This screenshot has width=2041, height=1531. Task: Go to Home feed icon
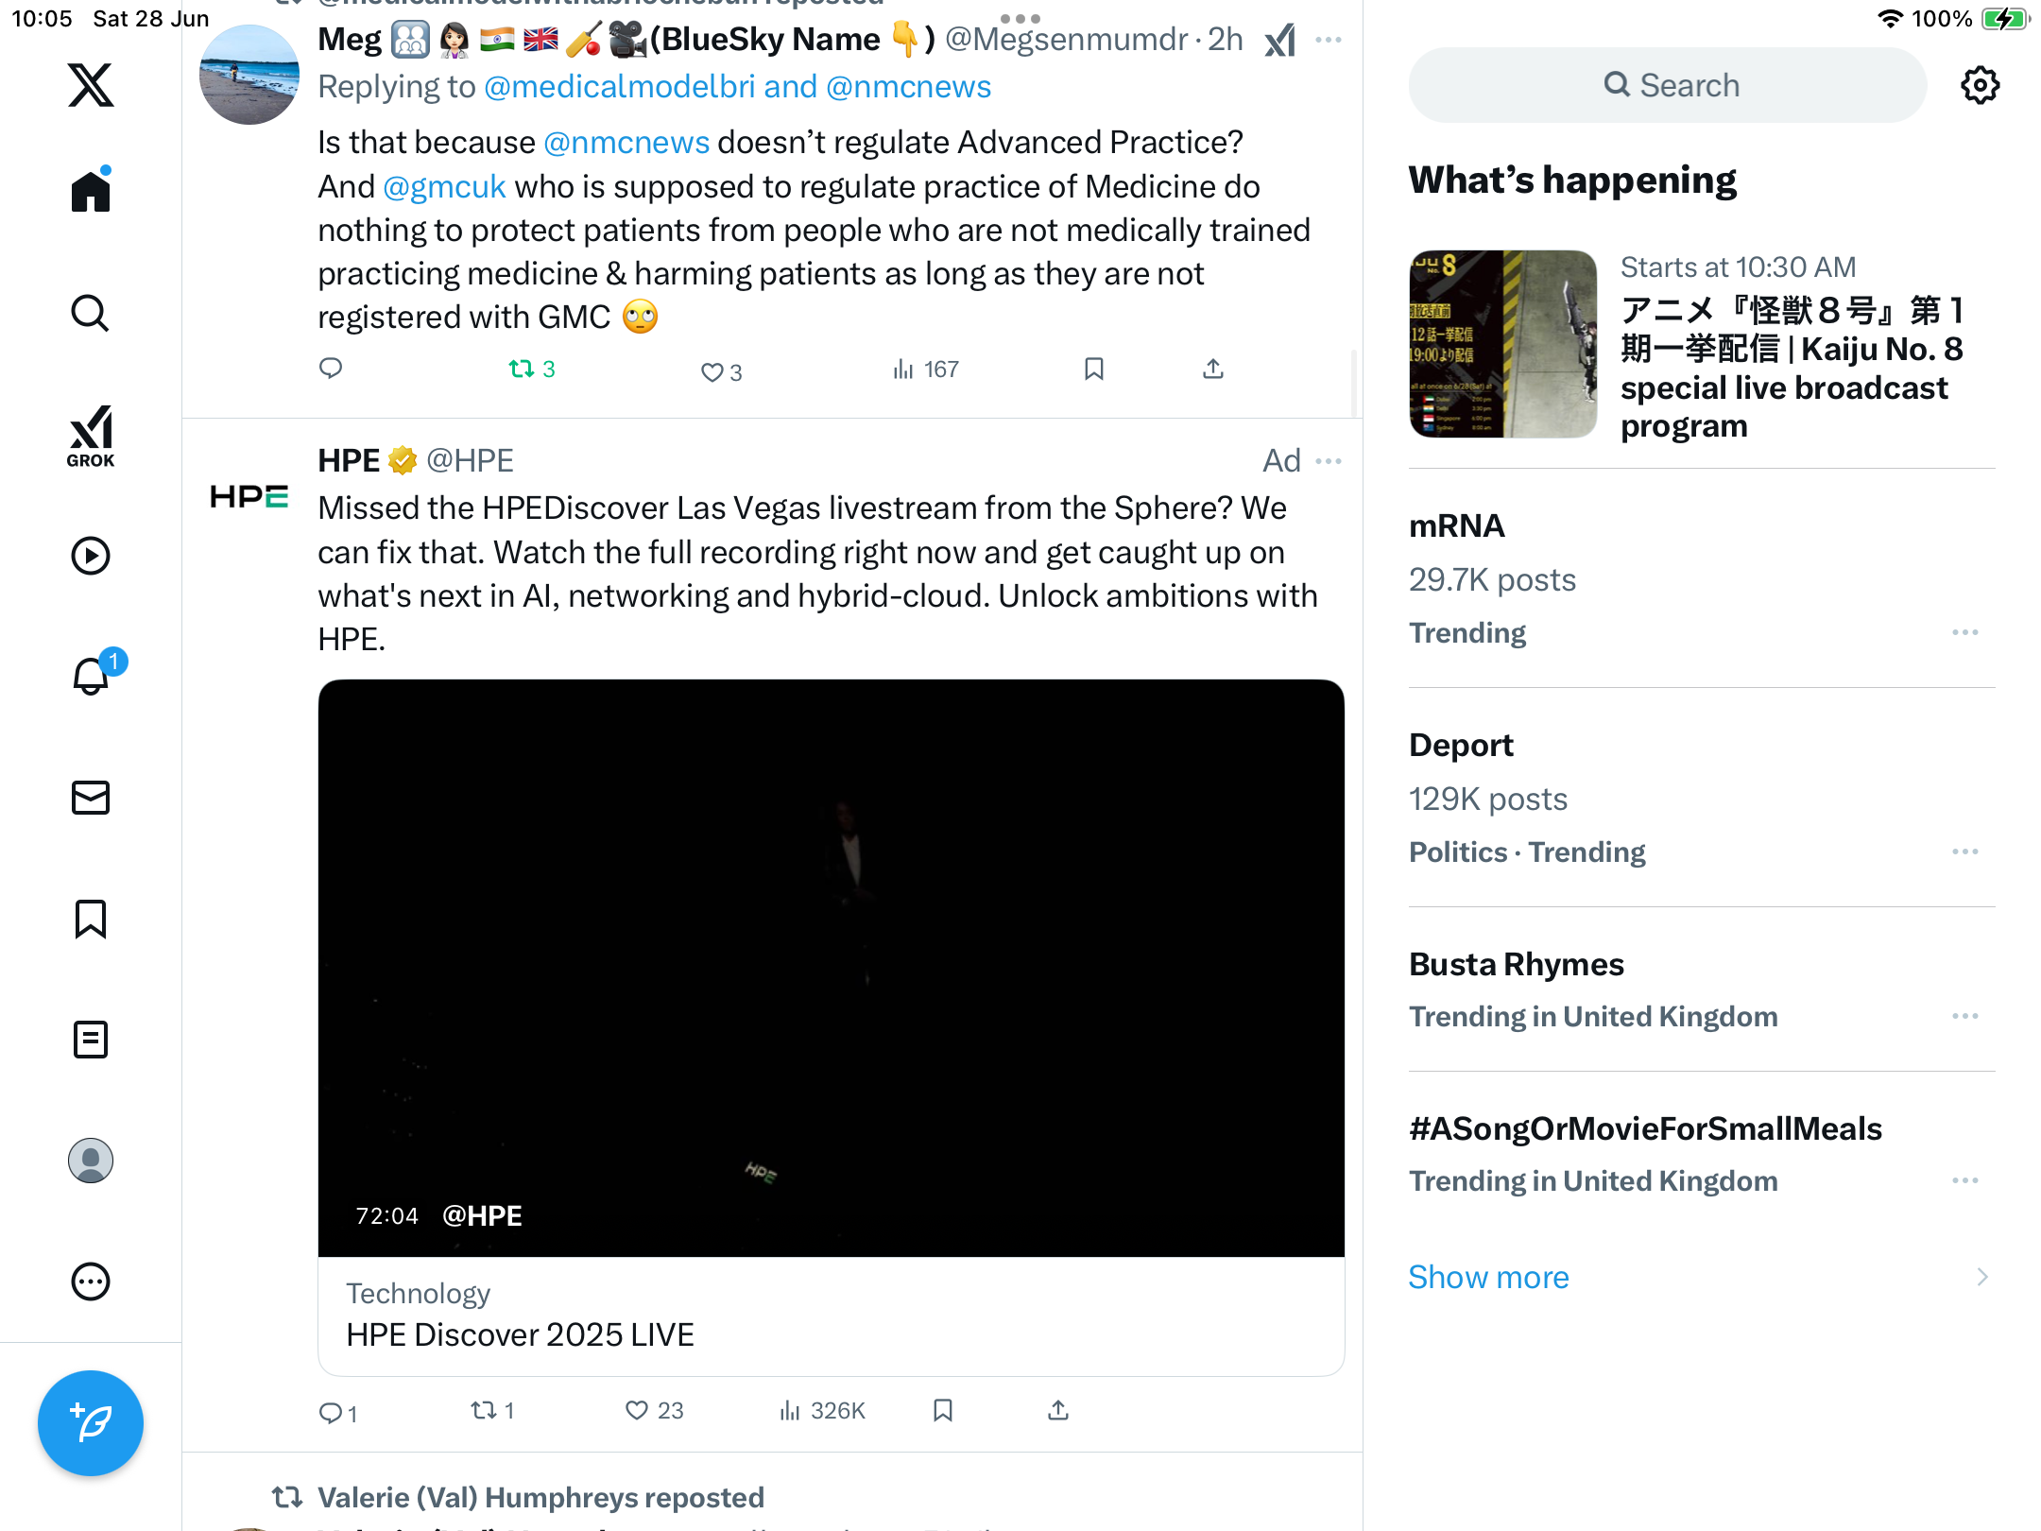pyautogui.click(x=91, y=191)
